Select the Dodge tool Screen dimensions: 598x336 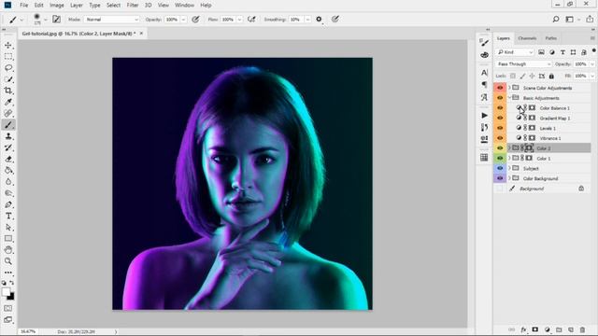pos(8,193)
